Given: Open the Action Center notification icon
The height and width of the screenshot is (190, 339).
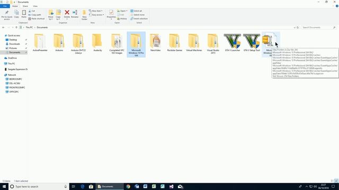Looking at the screenshot, I should click(x=333, y=186).
